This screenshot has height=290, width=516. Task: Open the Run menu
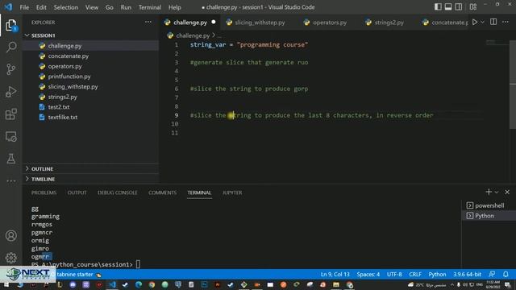point(126,7)
